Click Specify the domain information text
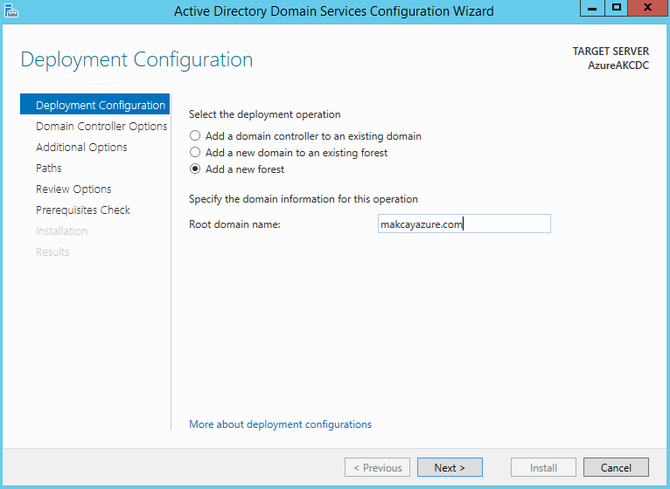670x489 pixels. coord(304,199)
